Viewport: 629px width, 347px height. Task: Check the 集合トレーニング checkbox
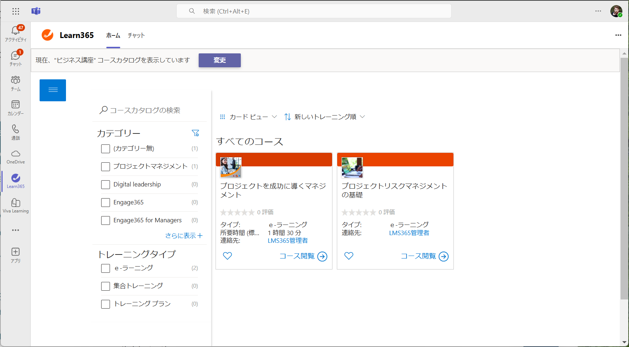[106, 286]
